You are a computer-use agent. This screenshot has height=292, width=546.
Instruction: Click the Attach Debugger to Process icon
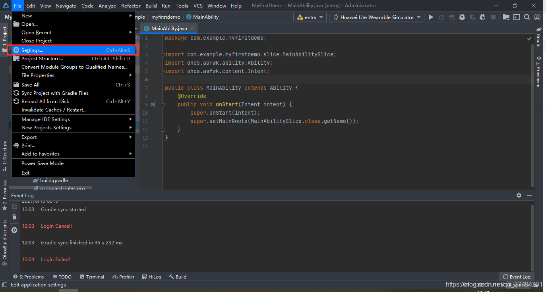tap(482, 17)
